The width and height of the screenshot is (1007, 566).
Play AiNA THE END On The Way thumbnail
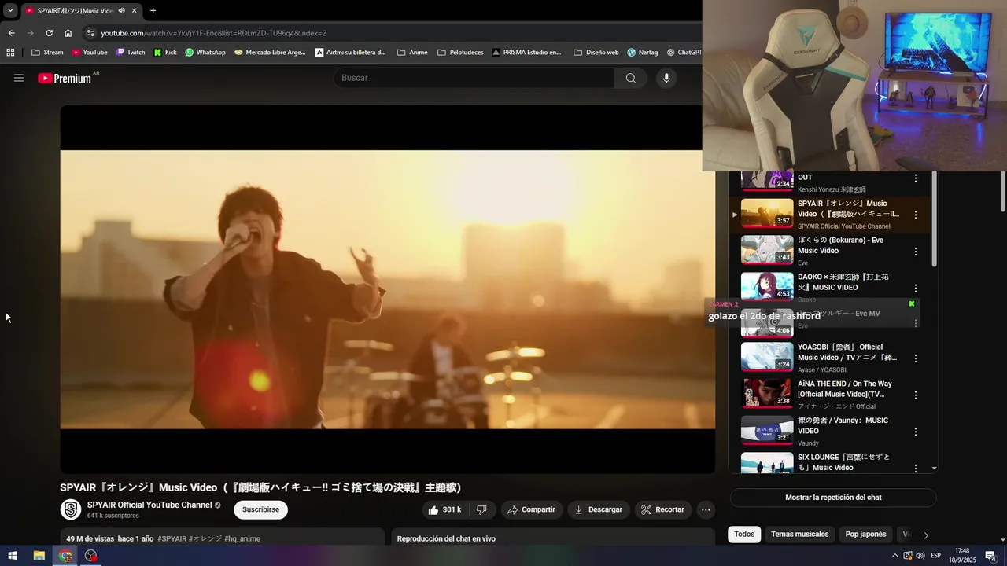(767, 393)
